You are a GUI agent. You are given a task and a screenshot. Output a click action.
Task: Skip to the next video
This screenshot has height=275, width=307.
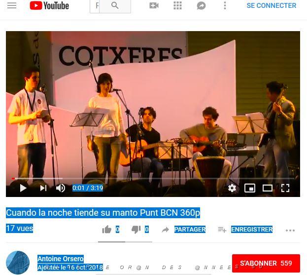(x=43, y=188)
